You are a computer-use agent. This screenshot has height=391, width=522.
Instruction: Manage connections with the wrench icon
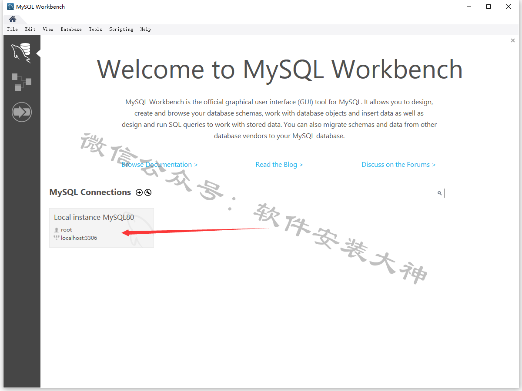click(148, 192)
